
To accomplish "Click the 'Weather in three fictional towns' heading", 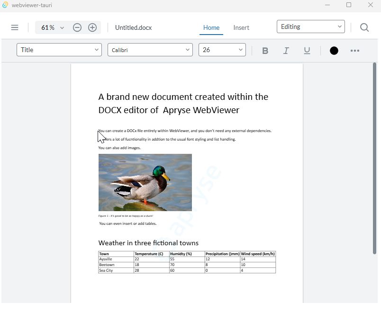I will coord(148,243).
